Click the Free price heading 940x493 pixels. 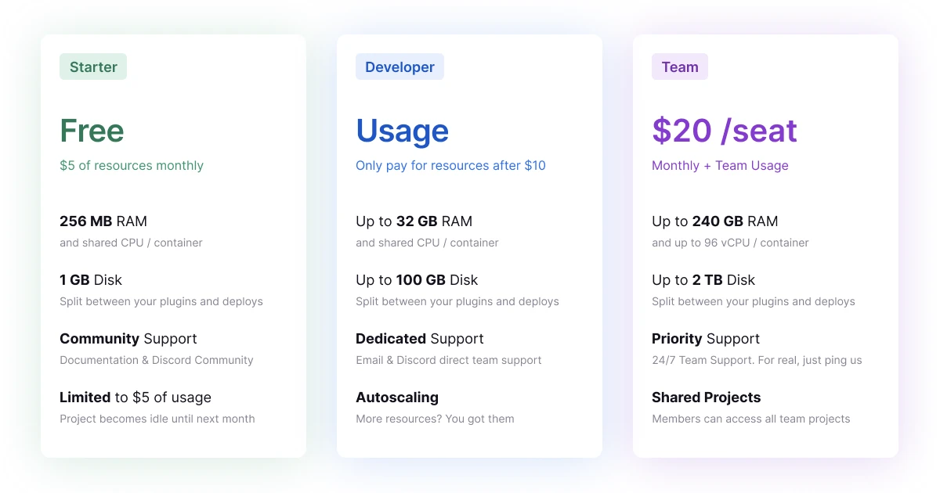coord(92,131)
